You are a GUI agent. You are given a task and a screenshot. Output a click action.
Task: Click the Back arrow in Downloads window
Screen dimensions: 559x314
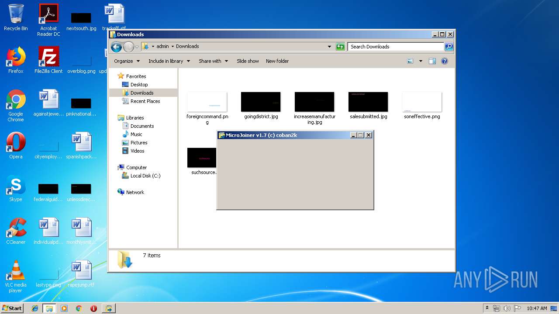116,47
